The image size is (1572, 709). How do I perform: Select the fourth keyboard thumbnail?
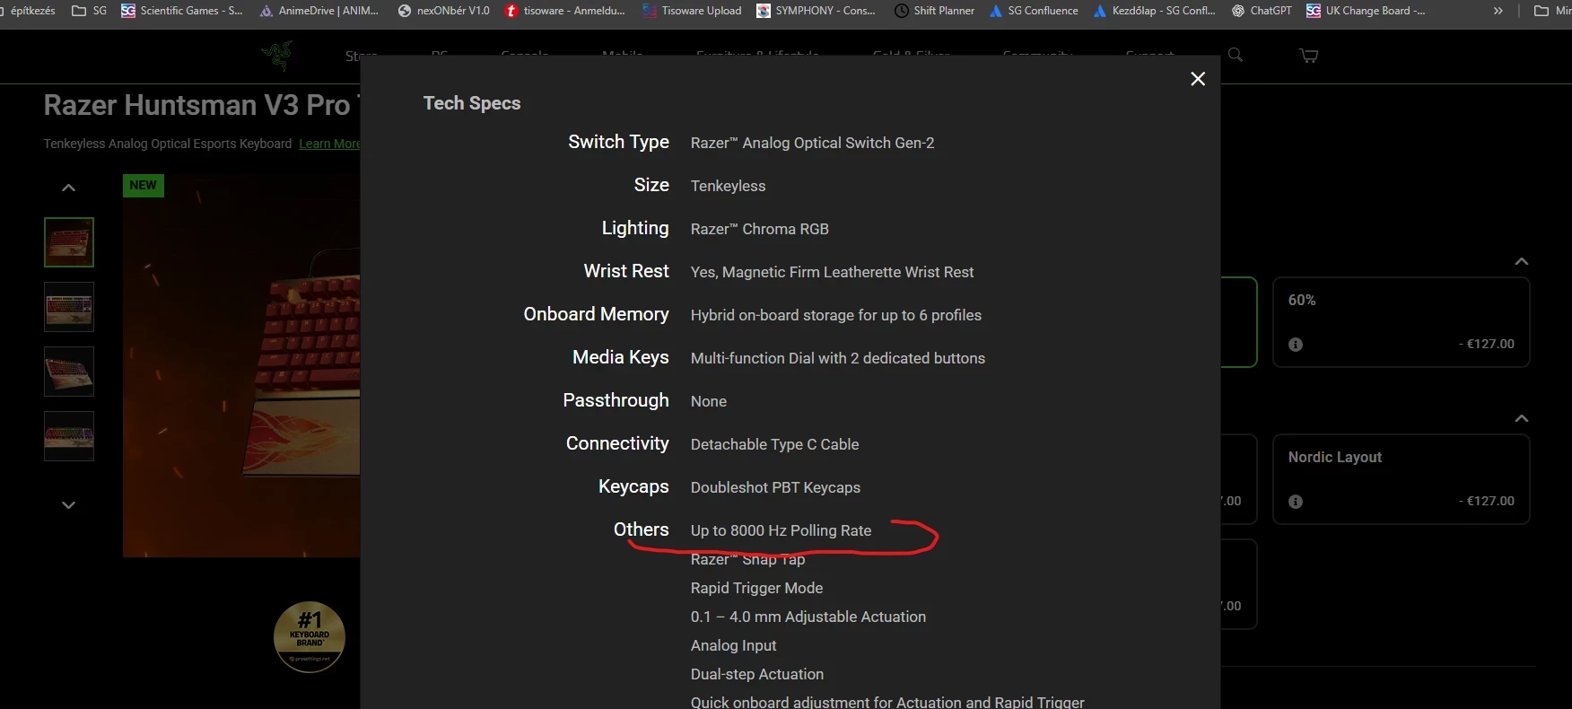[x=69, y=436]
